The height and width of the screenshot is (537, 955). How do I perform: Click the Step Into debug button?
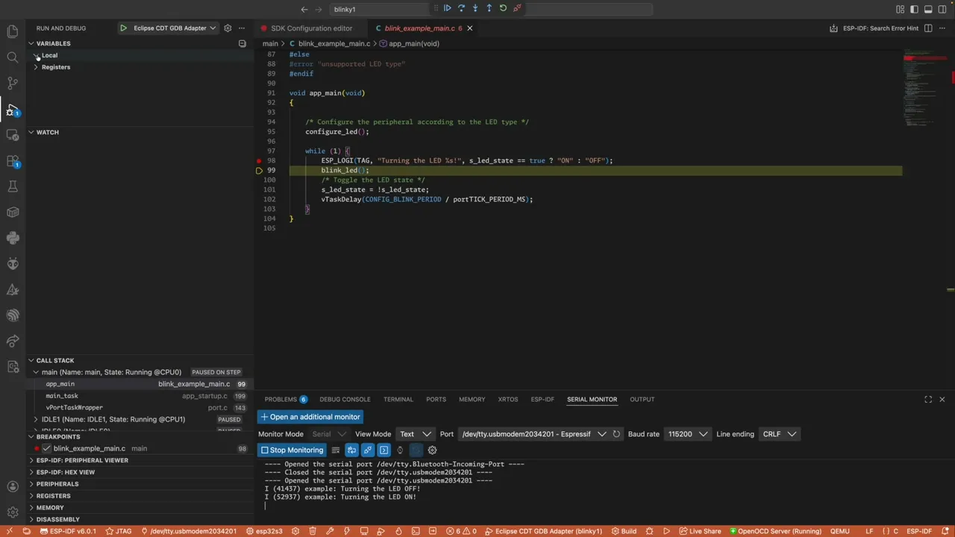475,8
